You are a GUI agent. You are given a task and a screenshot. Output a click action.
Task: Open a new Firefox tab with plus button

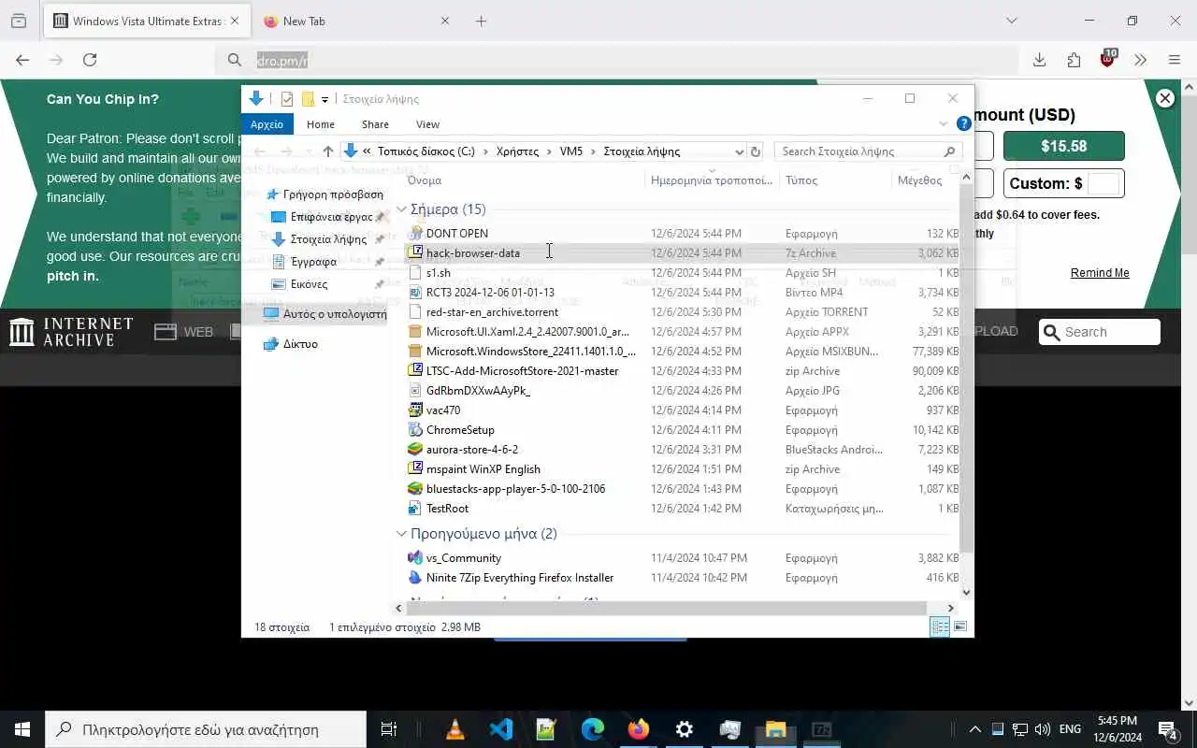481,21
